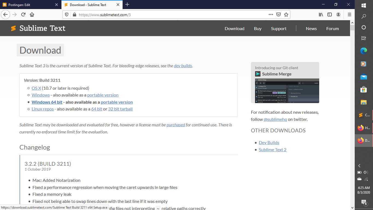Viewport: 373px width, 210px height.
Task: Open the Firefox hamburger menu
Action: coord(349,14)
